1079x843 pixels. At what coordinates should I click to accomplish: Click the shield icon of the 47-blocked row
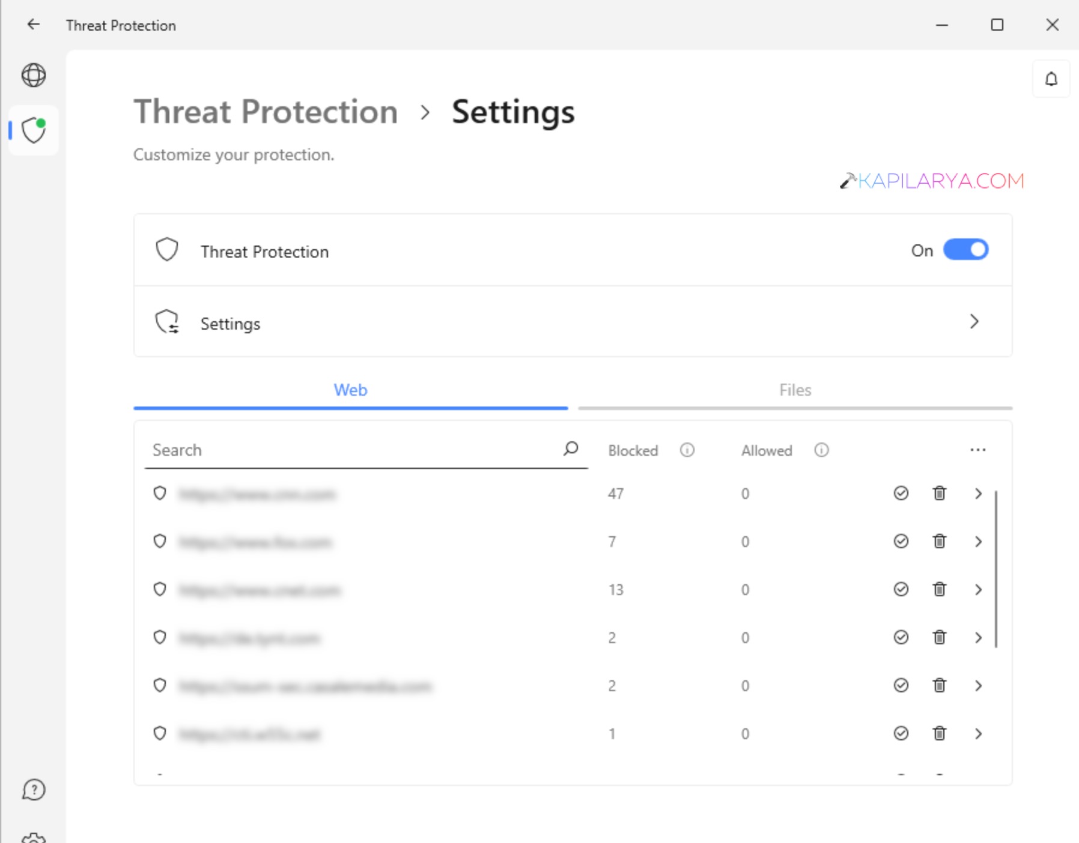click(160, 493)
